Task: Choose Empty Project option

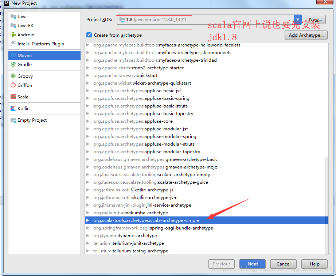Action: tap(44, 120)
